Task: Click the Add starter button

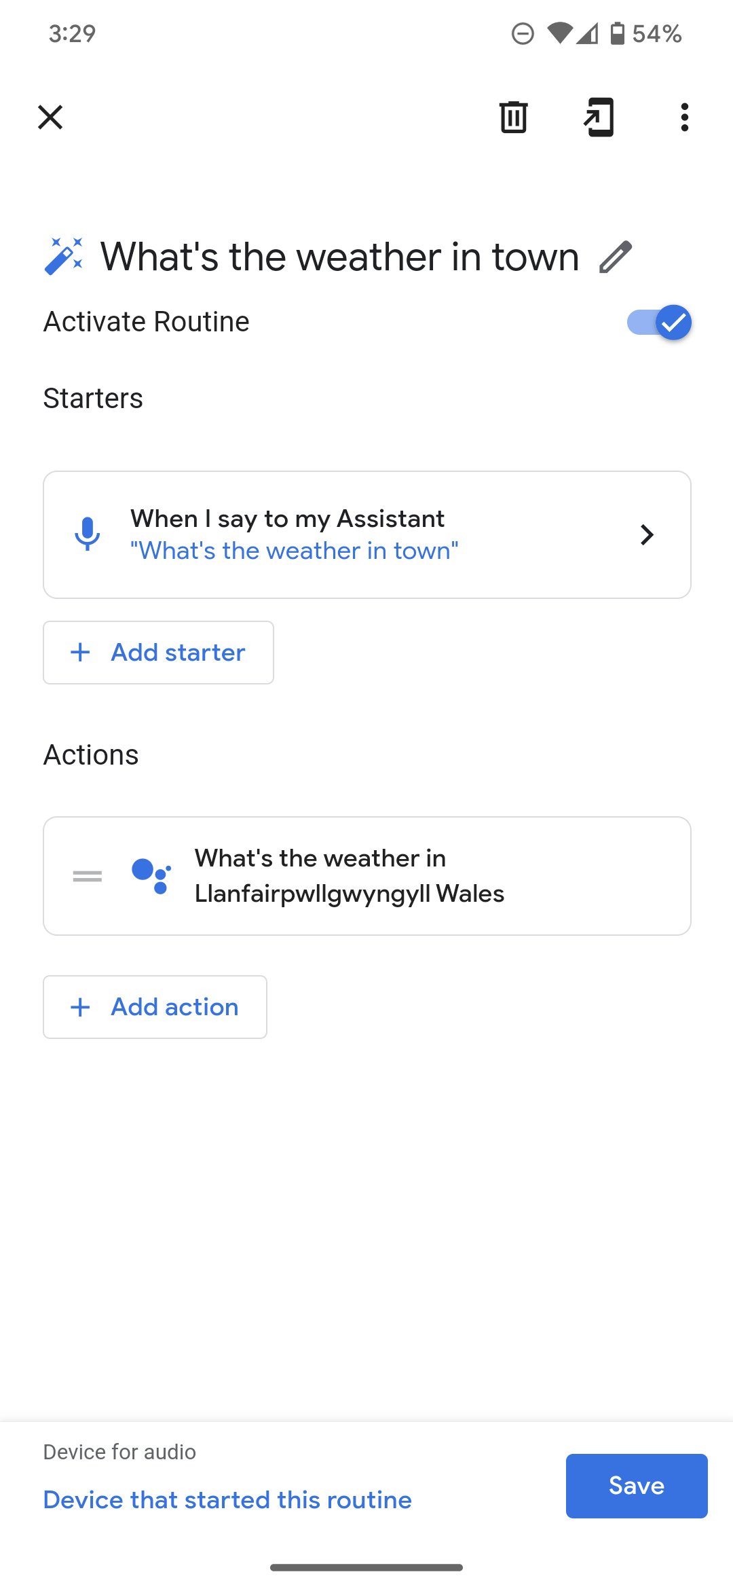Action: point(158,653)
